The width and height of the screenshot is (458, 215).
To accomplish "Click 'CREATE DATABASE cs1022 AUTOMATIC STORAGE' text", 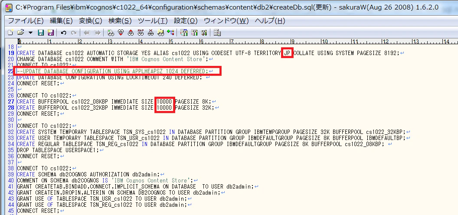I will pos(77,53).
